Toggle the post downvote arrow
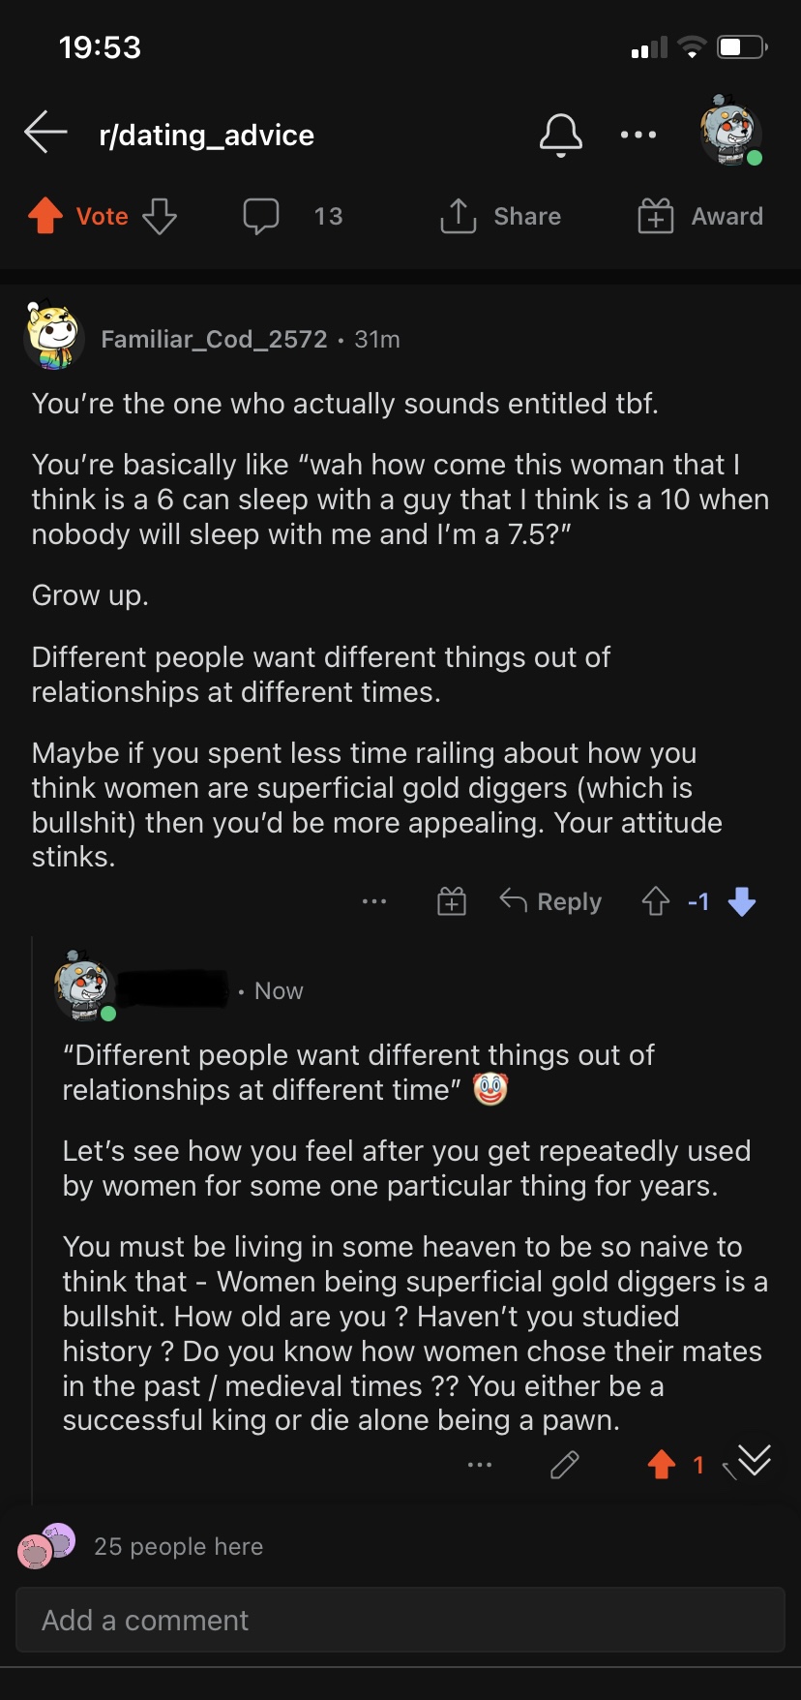Screen dimensions: 801x1700 pos(160,216)
